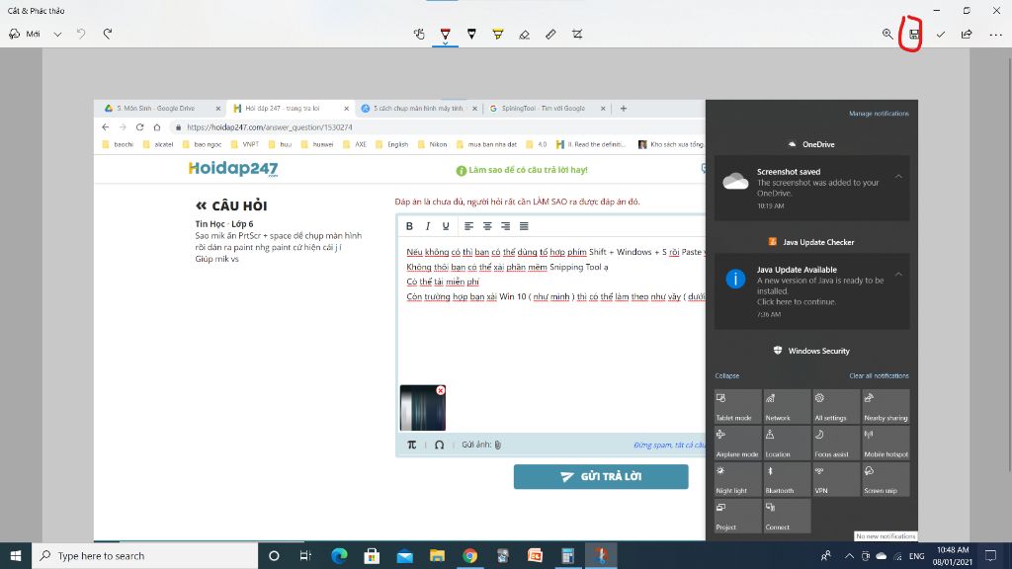Undo the last stroke in Snip & Sketch
The width and height of the screenshot is (1012, 569).
pyautogui.click(x=81, y=34)
